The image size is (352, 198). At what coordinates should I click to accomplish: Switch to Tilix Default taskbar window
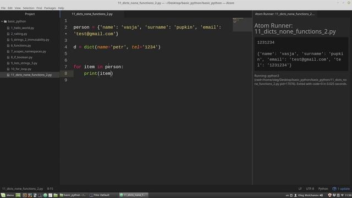(x=100, y=195)
